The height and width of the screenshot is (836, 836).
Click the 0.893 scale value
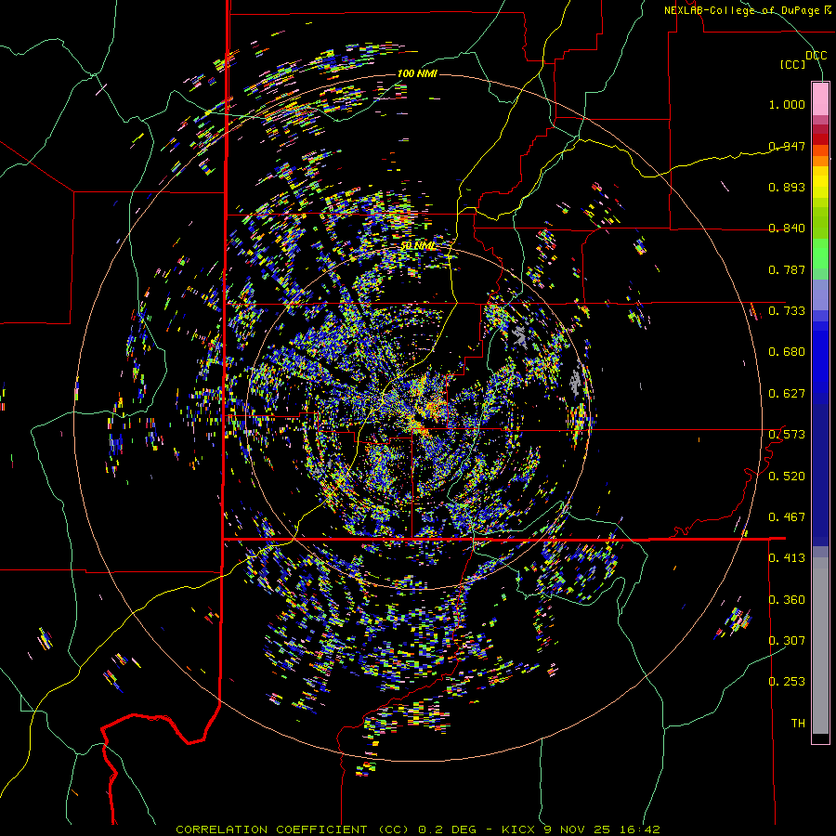787,187
